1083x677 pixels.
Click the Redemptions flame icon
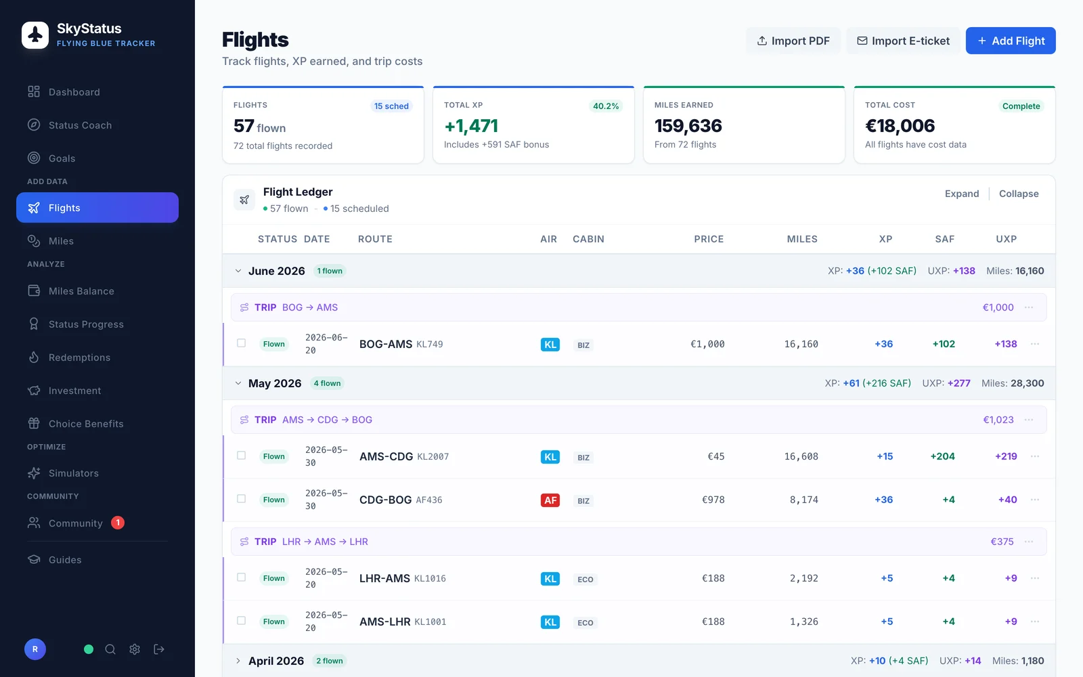(34, 357)
